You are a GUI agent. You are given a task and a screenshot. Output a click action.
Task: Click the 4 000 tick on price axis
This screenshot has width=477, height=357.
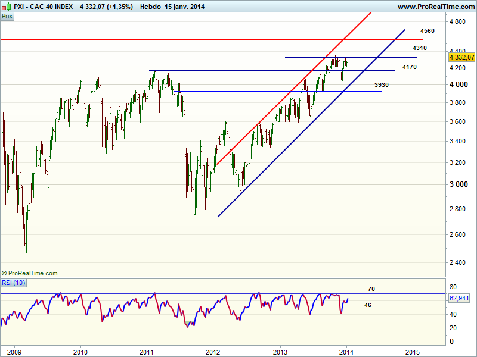pyautogui.click(x=458, y=84)
